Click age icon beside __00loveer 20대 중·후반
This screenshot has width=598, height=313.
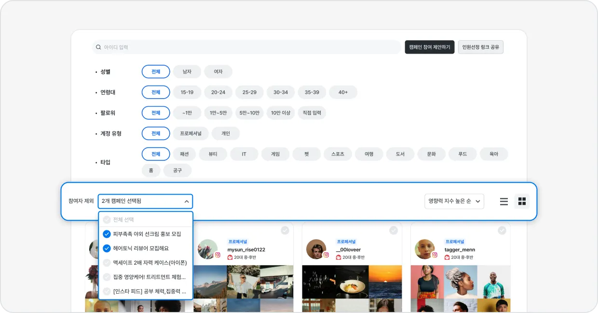coord(339,257)
